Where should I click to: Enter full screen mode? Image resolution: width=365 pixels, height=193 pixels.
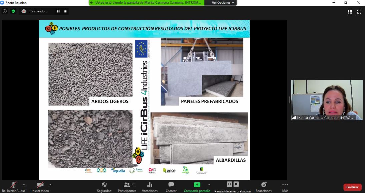tap(359, 11)
